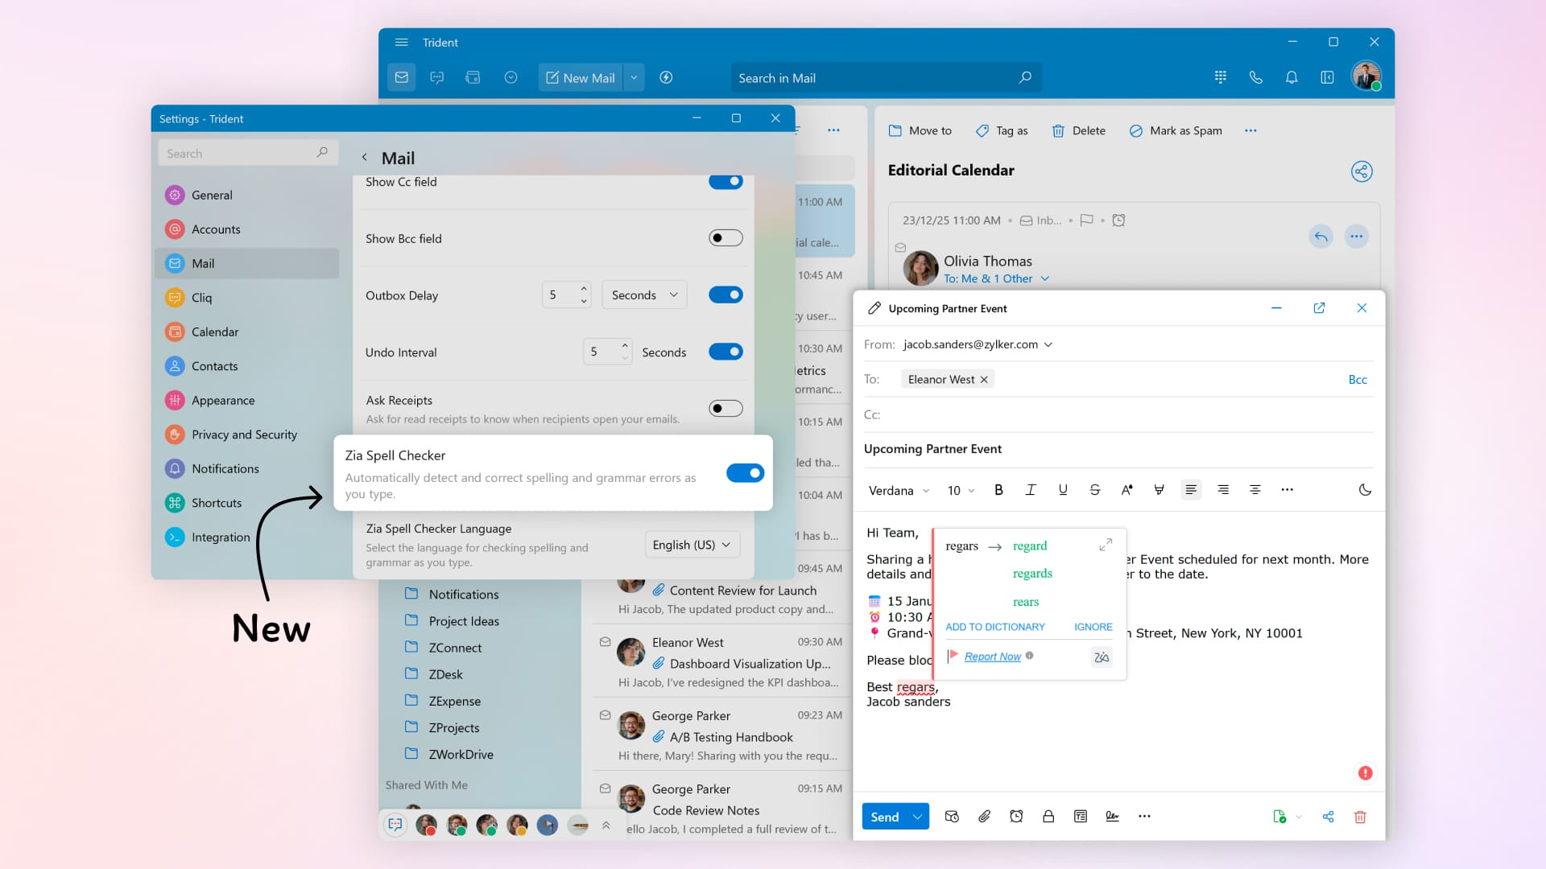Click ADD TO DICTIONARY button
This screenshot has width=1546, height=869.
pyautogui.click(x=994, y=627)
